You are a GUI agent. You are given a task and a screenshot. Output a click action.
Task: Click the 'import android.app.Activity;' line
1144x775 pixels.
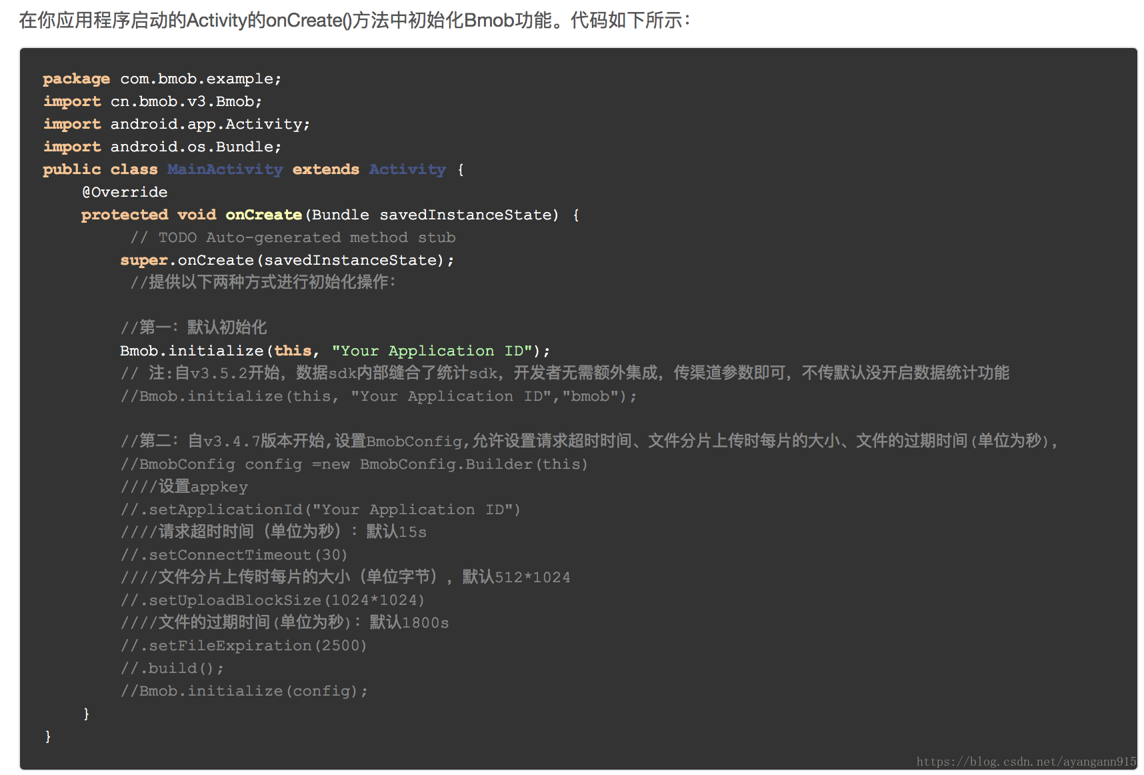click(177, 124)
